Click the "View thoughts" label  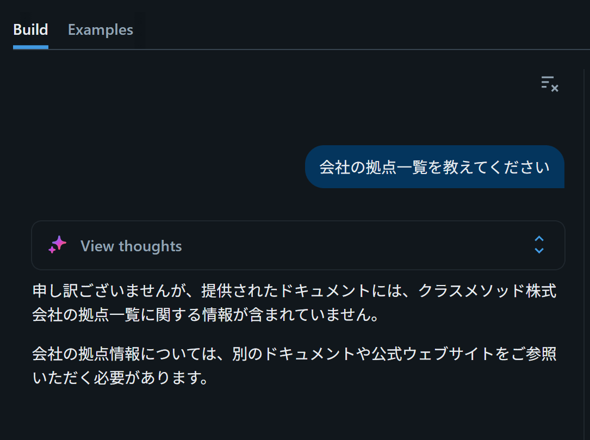(131, 246)
